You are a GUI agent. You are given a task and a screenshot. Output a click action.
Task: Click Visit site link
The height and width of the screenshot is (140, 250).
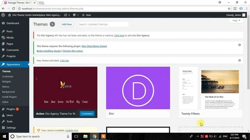(x=64, y=61)
